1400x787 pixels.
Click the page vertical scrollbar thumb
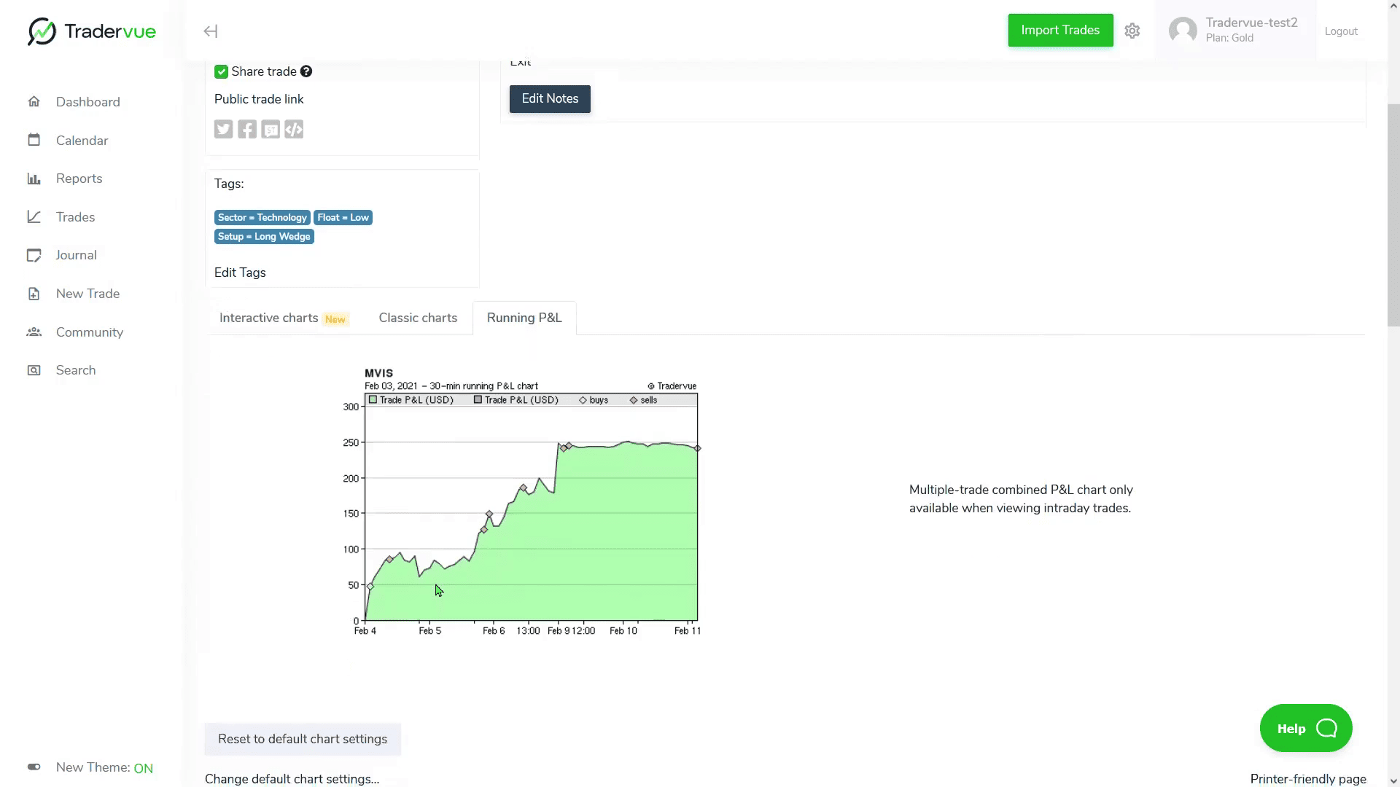point(1393,215)
